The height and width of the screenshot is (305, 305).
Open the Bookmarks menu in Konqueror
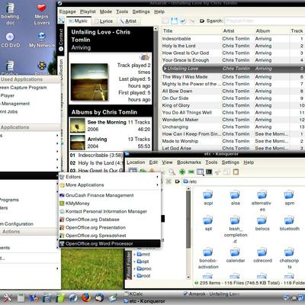tap(189, 162)
